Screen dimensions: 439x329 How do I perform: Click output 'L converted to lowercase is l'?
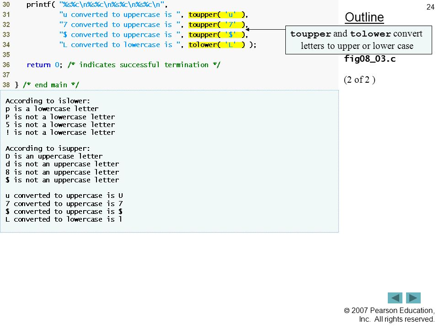tap(64, 219)
